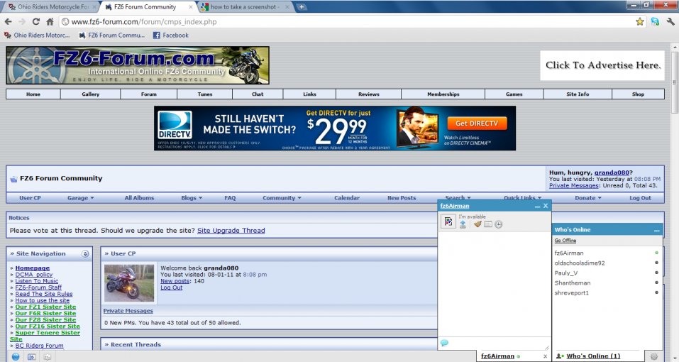Click the browser home button
Image resolution: width=679 pixels, height=362 pixels.
(x=50, y=21)
